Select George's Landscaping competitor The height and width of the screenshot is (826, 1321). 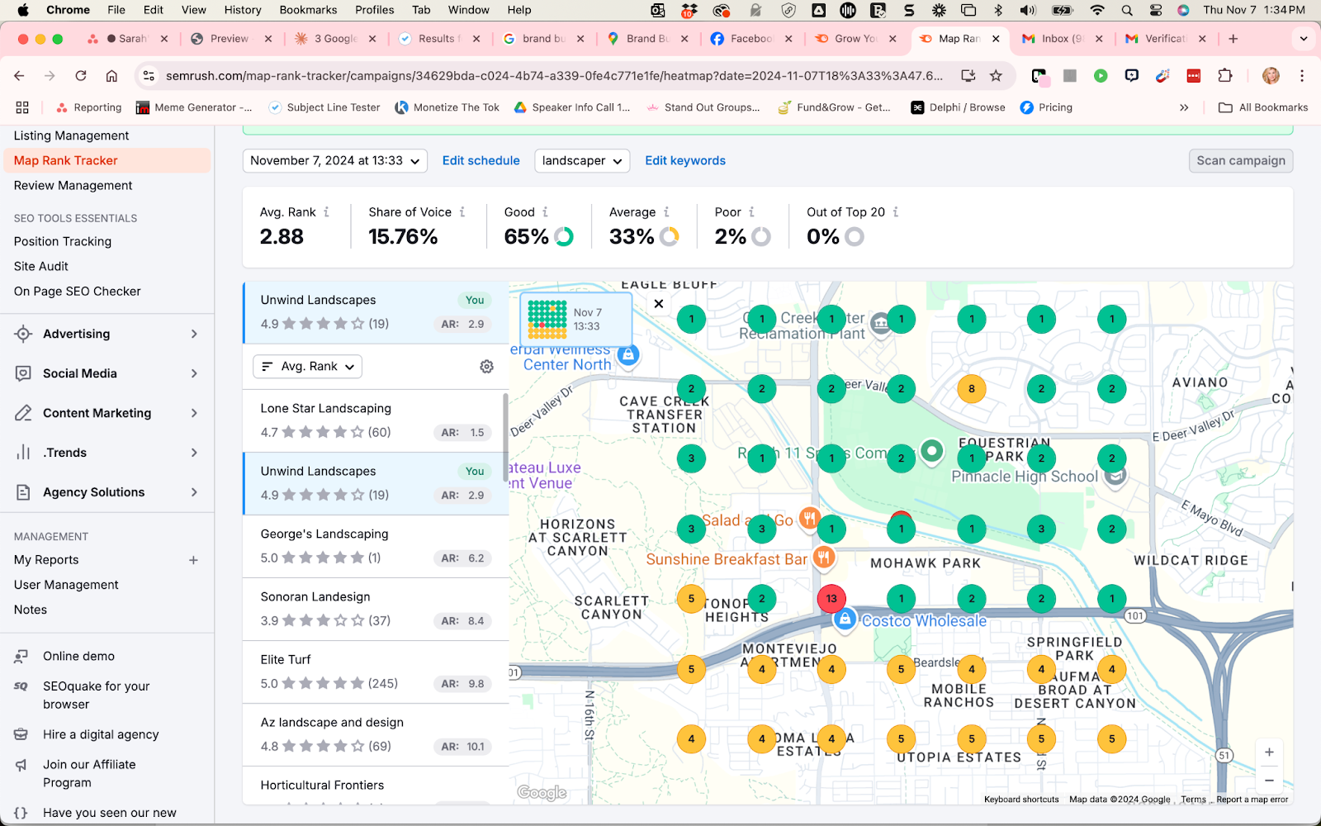(x=375, y=546)
